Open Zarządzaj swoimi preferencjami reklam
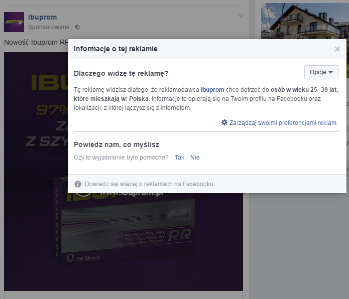 click(283, 123)
